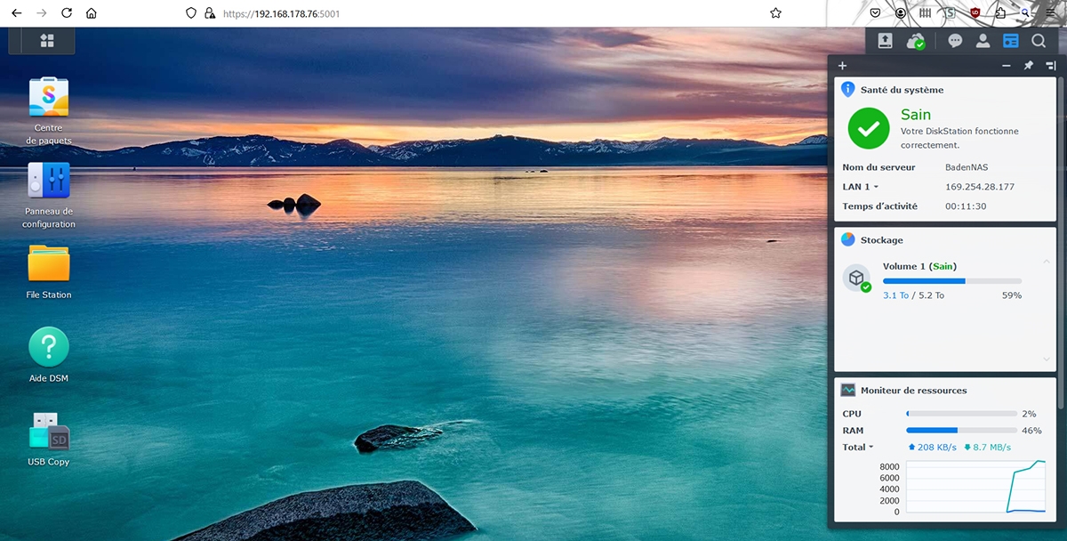This screenshot has height=541, width=1067.
Task: Click the 208 KB/s upload value
Action: (x=936, y=448)
